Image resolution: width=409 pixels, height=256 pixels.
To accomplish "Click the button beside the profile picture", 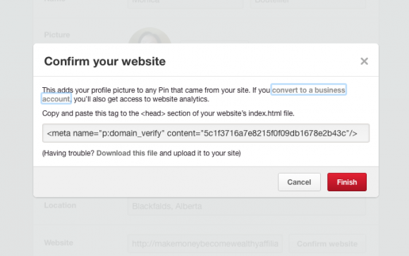I will point(214,42).
